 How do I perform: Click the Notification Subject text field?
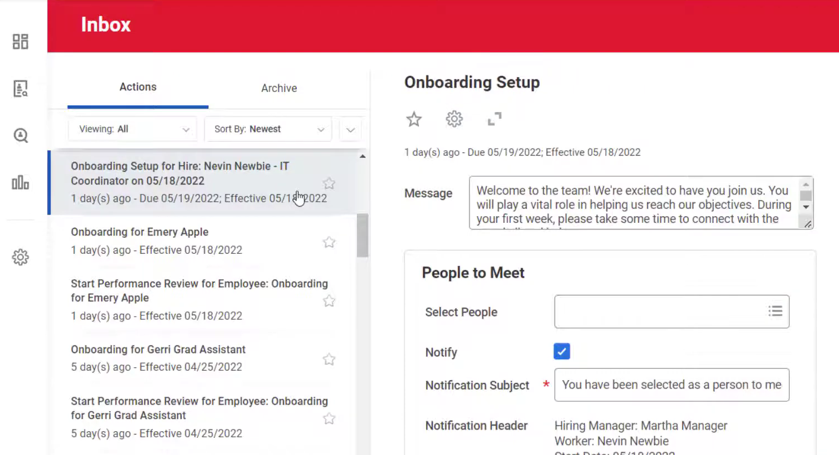pyautogui.click(x=671, y=385)
